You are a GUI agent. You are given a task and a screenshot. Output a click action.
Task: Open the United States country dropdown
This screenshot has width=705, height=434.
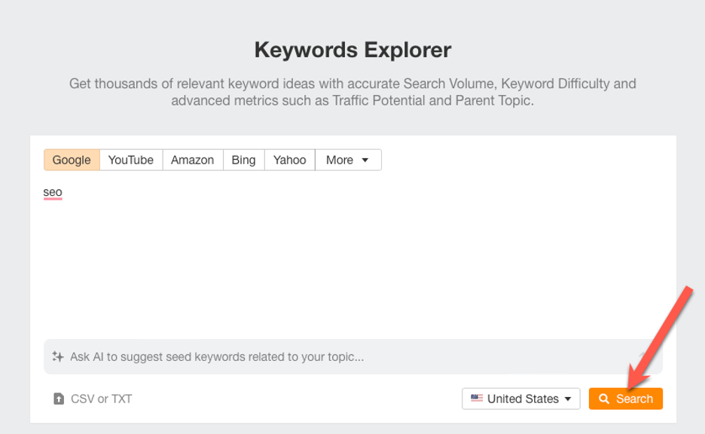520,399
